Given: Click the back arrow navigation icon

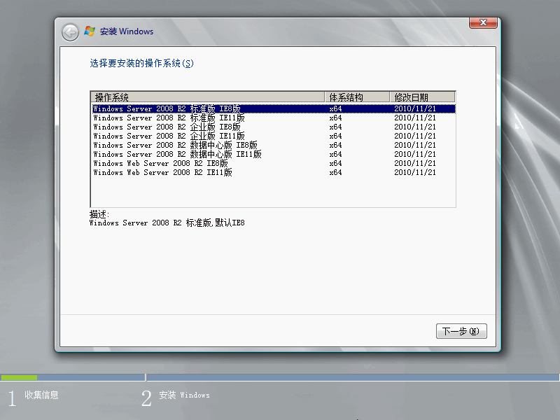Looking at the screenshot, I should pyautogui.click(x=69, y=31).
